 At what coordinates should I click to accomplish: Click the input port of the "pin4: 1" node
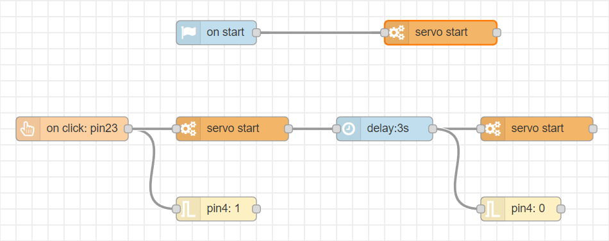(176, 209)
